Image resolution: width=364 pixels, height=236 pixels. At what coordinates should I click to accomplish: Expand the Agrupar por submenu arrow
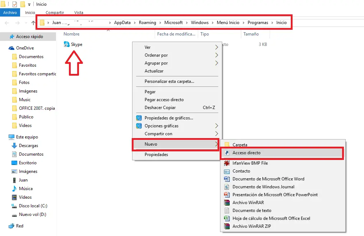click(216, 63)
